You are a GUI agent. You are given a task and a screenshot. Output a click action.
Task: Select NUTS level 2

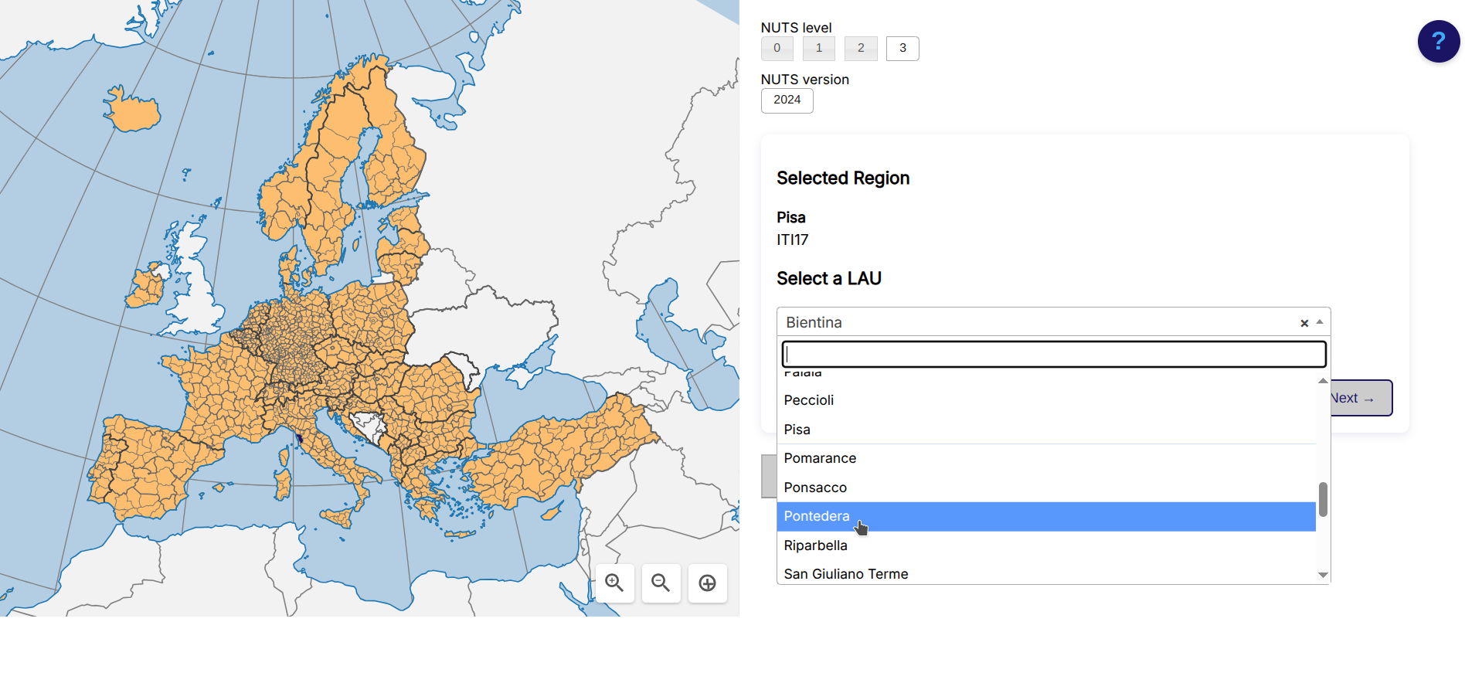[x=860, y=49]
